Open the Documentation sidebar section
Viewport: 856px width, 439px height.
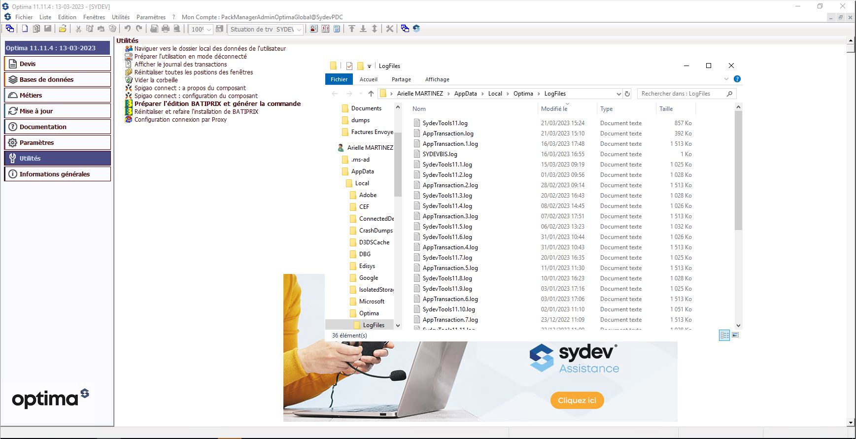pyautogui.click(x=58, y=127)
